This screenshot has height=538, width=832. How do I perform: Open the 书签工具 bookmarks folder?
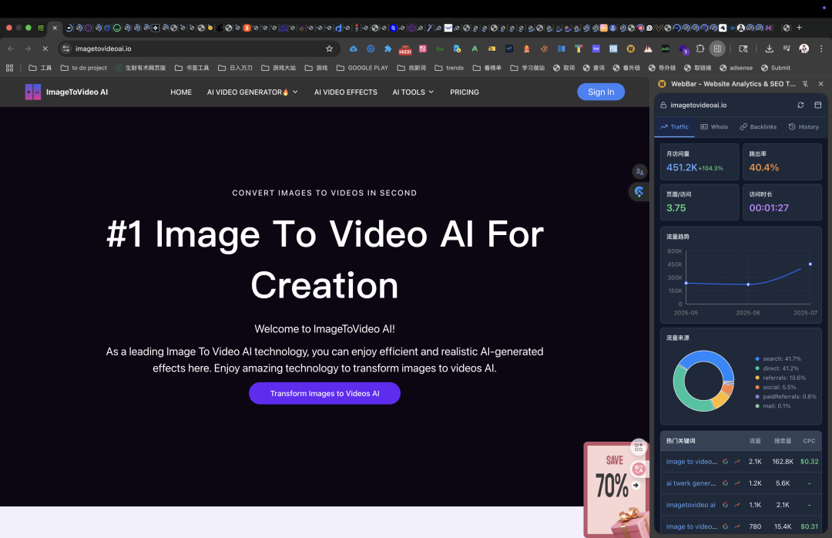[192, 68]
